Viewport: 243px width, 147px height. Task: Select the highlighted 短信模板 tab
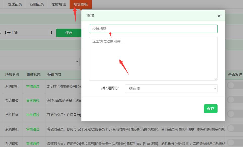(80, 4)
